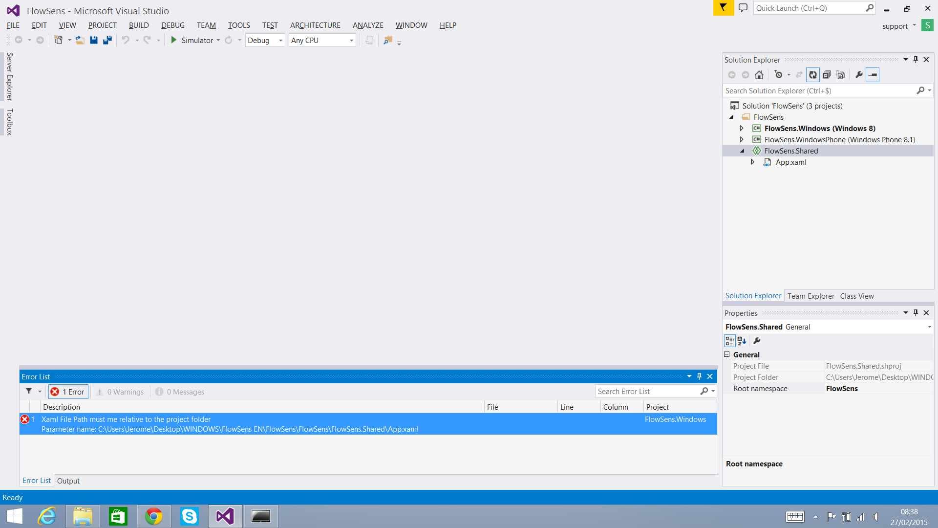Image resolution: width=938 pixels, height=528 pixels.
Task: Open Property Pages wrench in Properties panel
Action: click(x=757, y=341)
